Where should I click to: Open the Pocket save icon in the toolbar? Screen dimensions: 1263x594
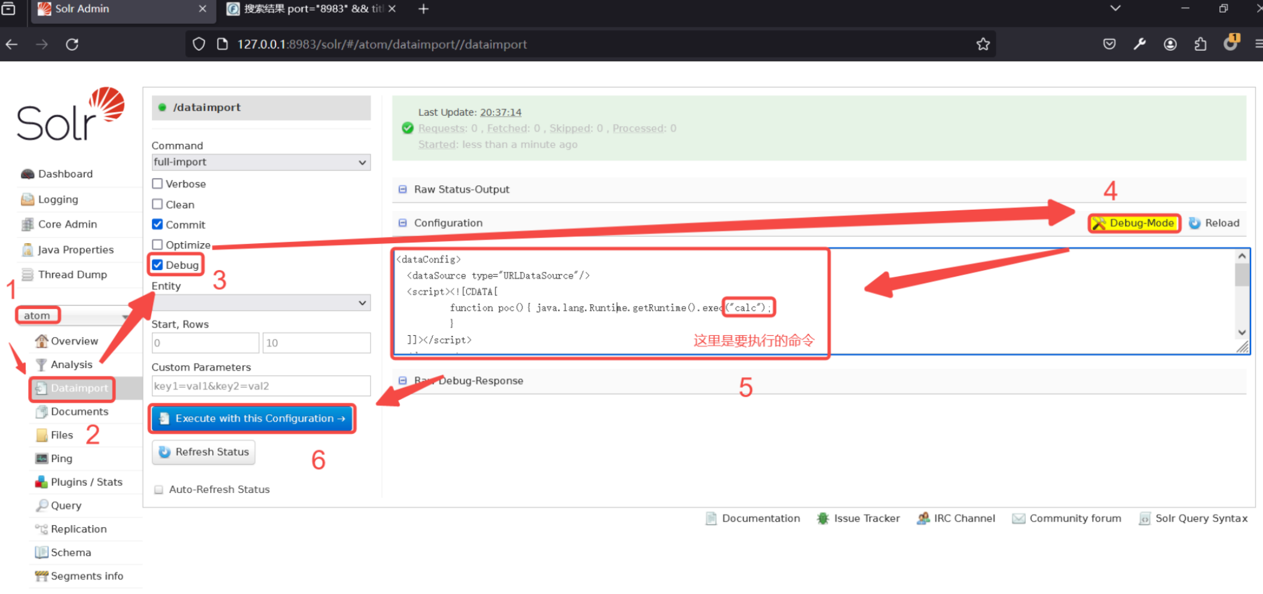tap(1109, 44)
